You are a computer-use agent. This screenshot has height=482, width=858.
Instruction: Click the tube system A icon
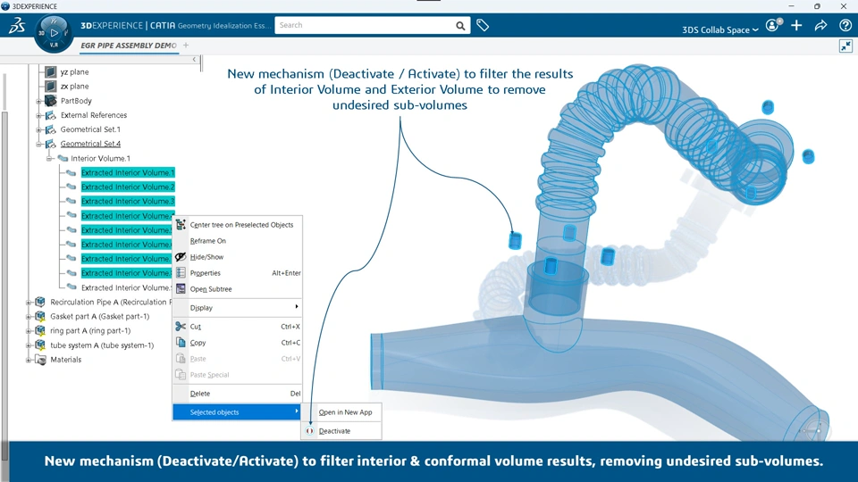[x=40, y=345]
